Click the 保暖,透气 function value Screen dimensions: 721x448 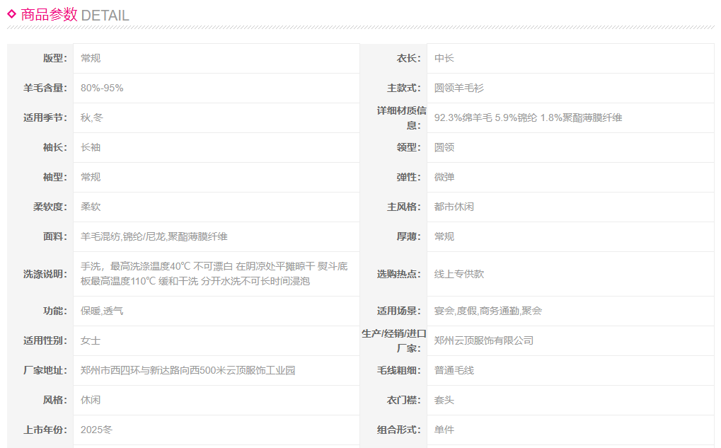tap(101, 311)
